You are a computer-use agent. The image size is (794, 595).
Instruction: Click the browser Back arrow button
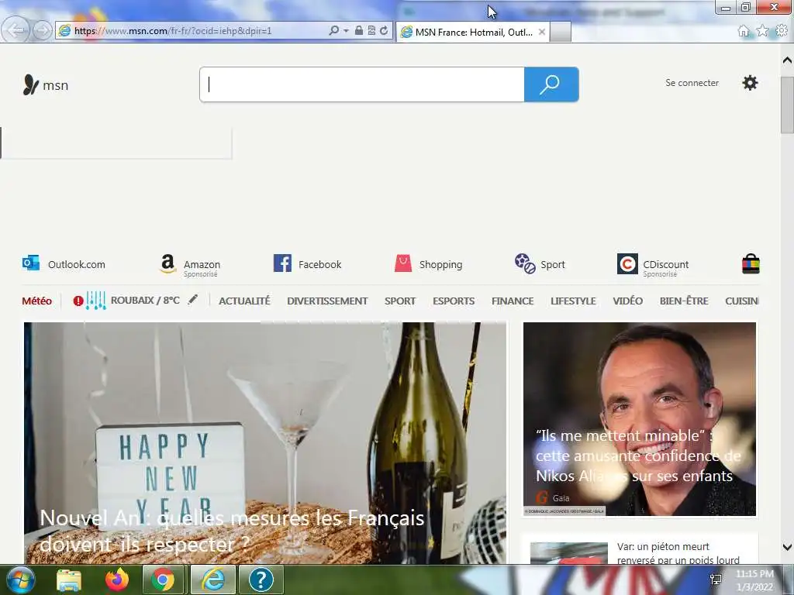point(16,30)
